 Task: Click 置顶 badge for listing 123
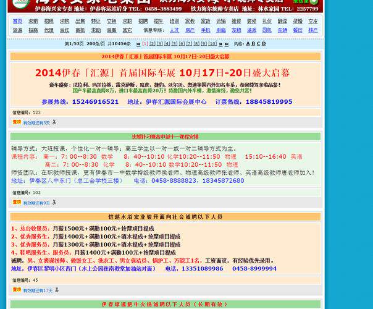click(17, 122)
